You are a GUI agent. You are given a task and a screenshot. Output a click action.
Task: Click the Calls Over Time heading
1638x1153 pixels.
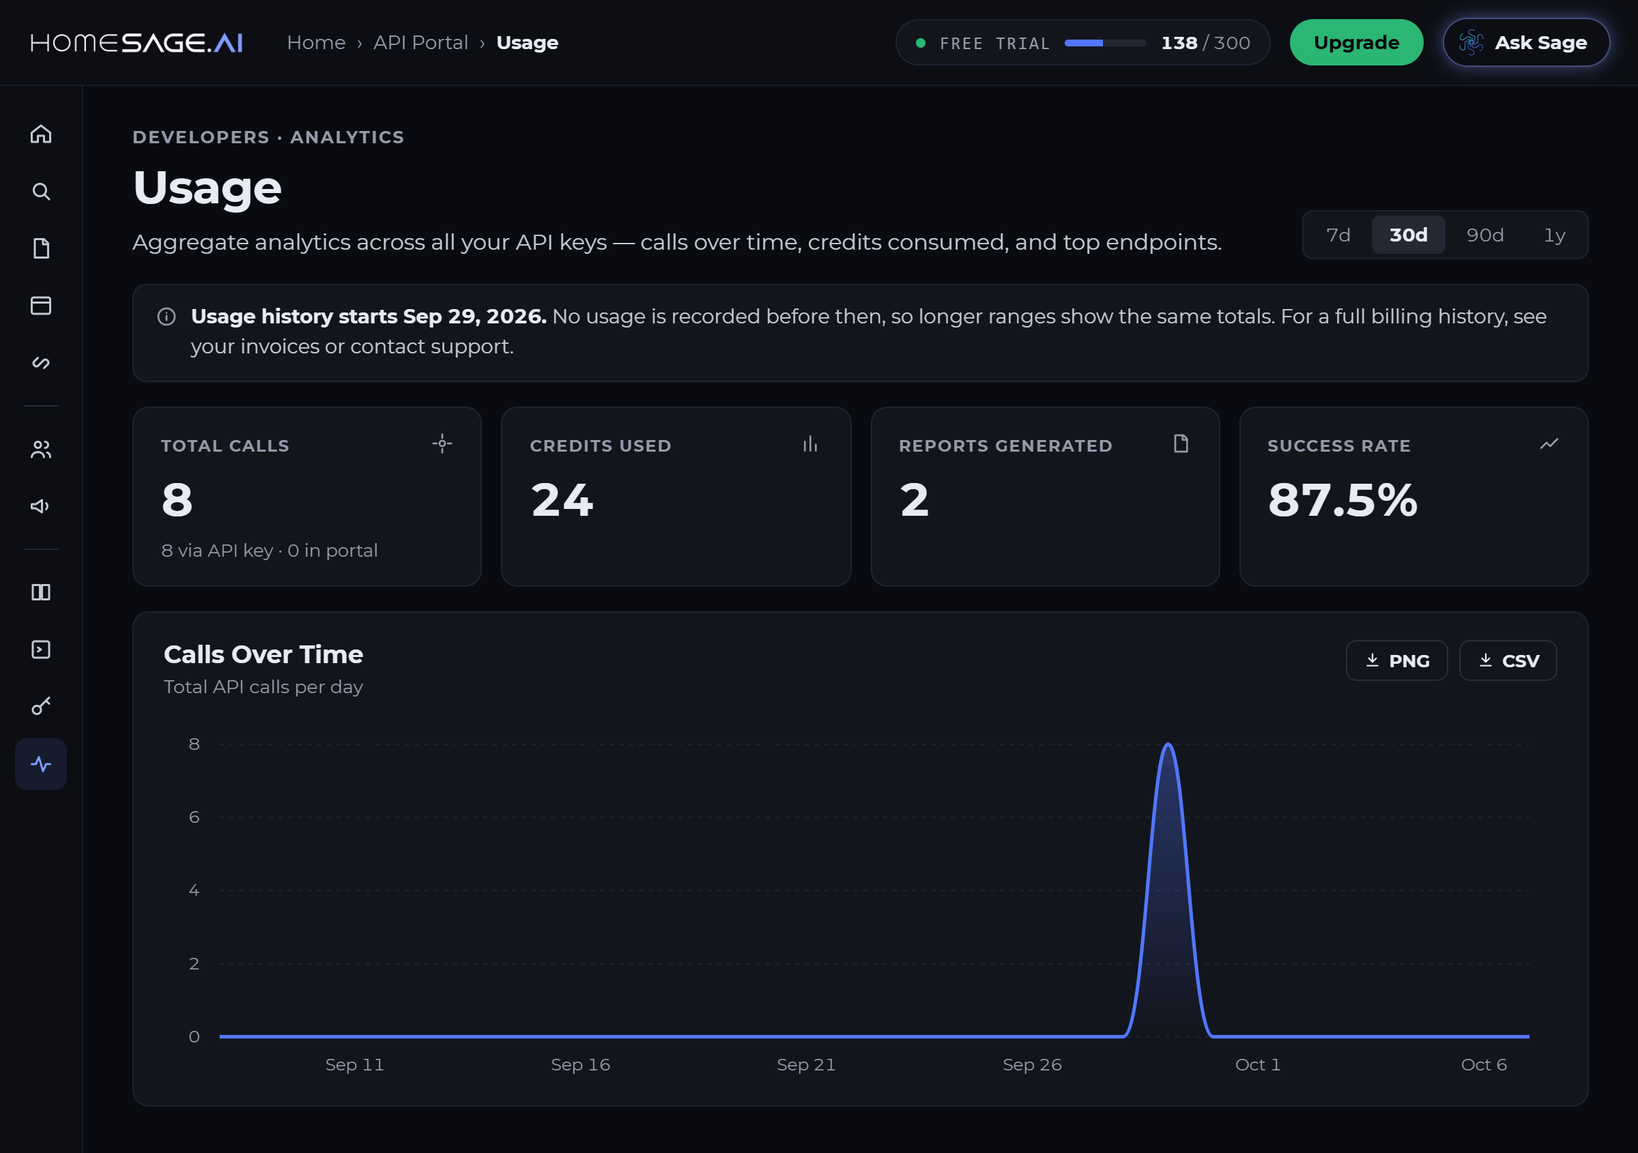point(263,654)
